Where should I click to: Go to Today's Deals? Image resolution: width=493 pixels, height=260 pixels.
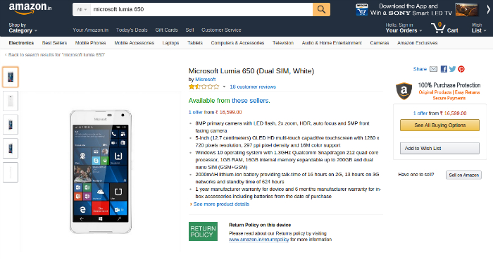[x=132, y=30]
